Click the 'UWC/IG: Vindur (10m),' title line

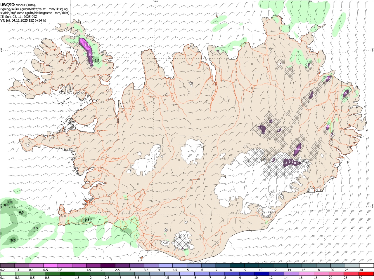pyautogui.click(x=18, y=5)
